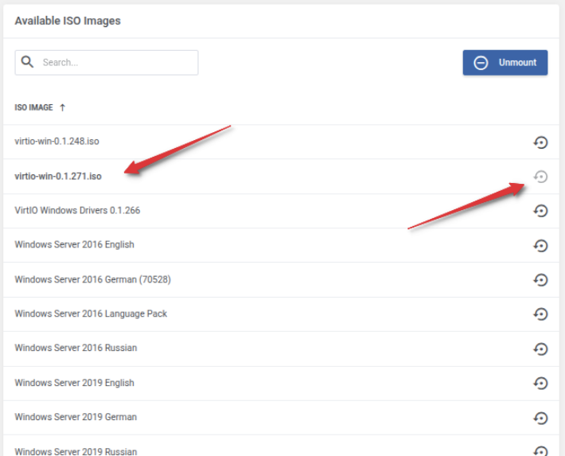Screen dimensions: 565x456
Task: Click mount icon for virtio-win-0.1.271.iso
Action: [540, 177]
